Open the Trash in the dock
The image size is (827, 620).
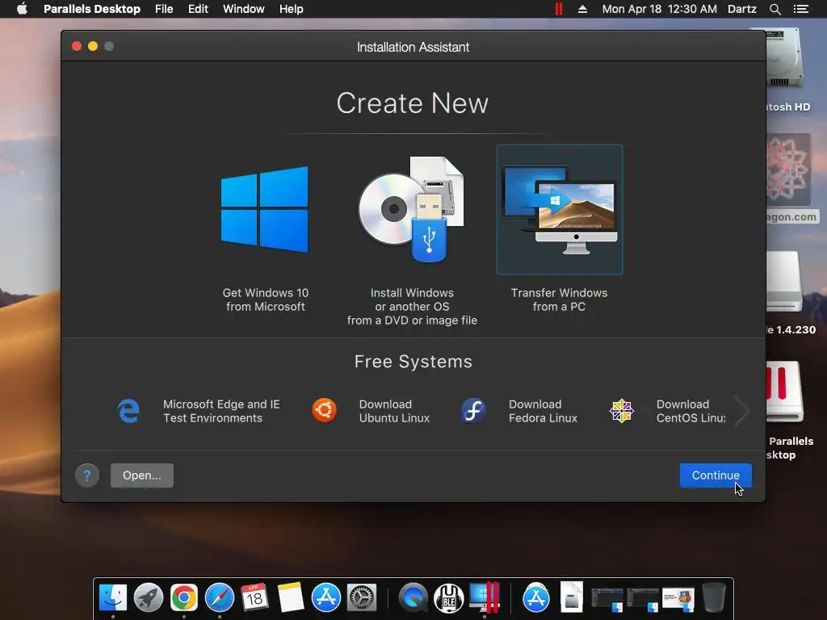[x=714, y=597]
